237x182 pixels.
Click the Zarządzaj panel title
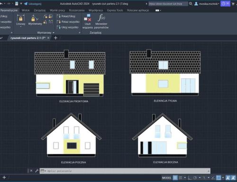[x=95, y=33]
